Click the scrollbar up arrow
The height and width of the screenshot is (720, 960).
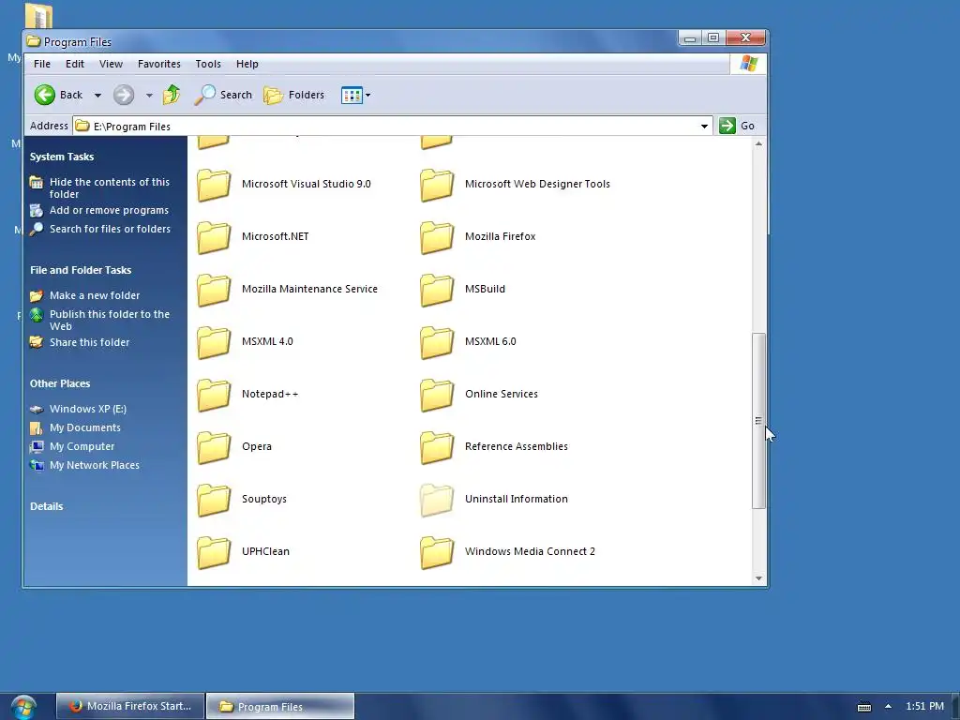(x=758, y=143)
